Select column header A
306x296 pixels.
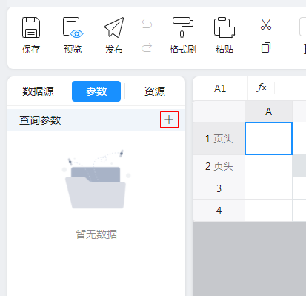tap(269, 111)
